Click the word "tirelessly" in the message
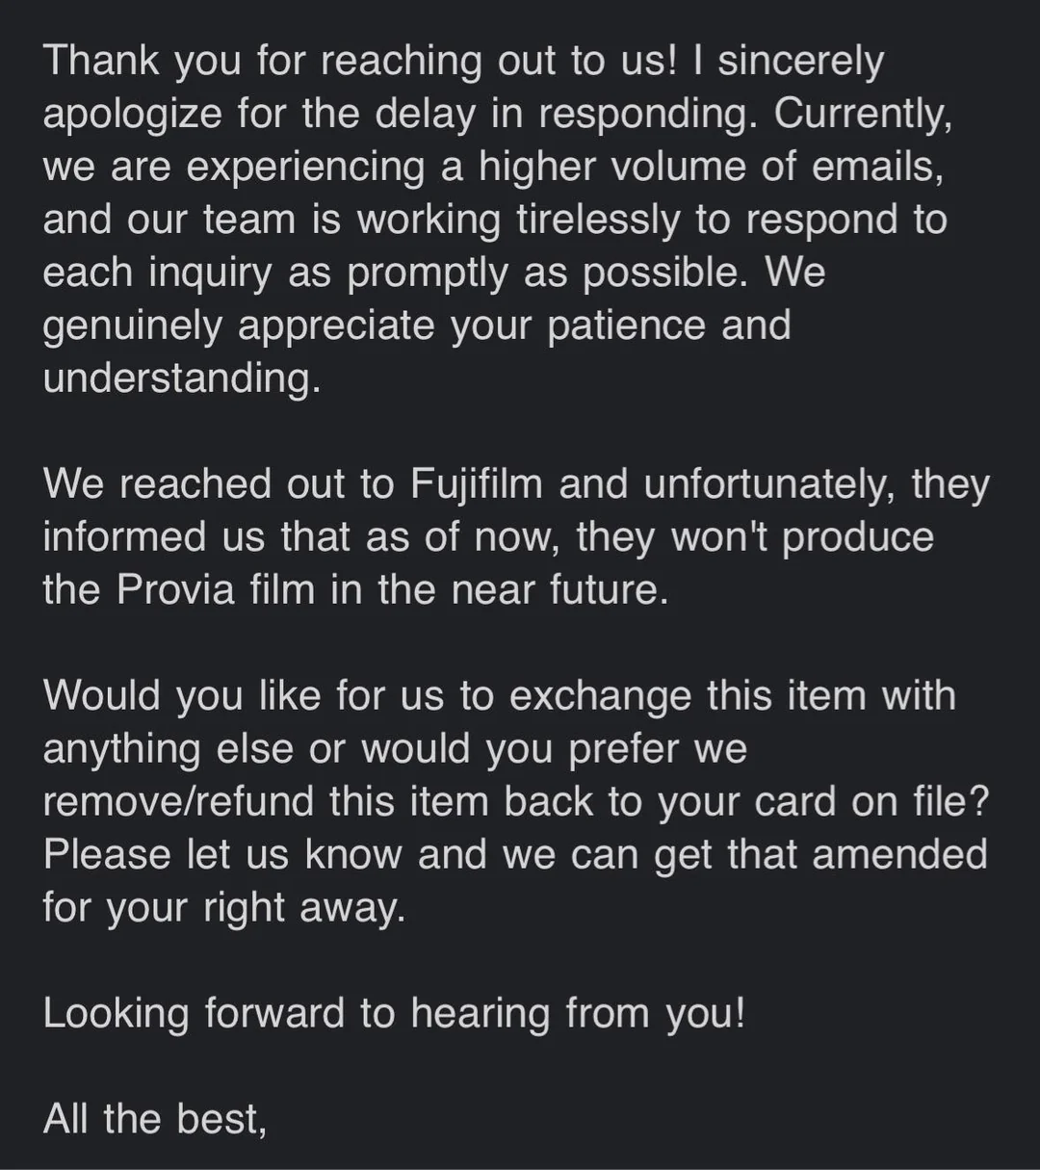The image size is (1040, 1170). [598, 220]
